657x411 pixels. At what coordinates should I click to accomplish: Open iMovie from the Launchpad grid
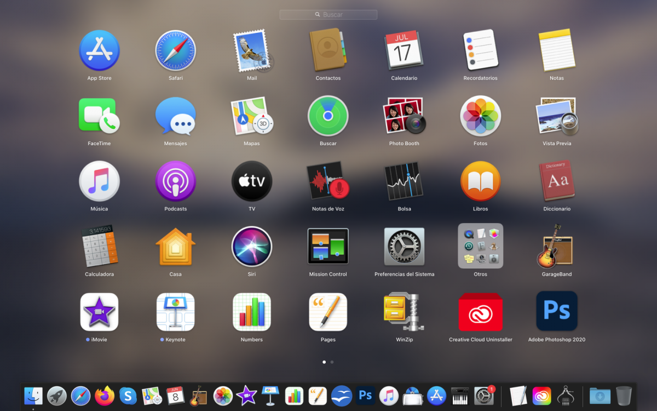pos(99,312)
